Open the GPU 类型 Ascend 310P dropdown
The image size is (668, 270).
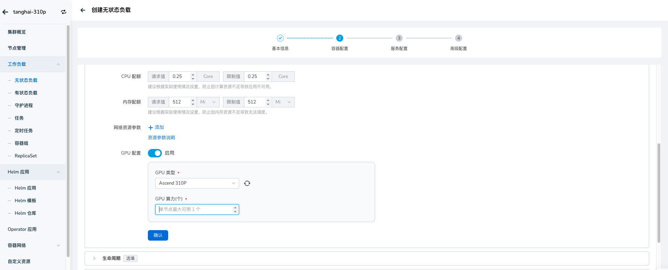pos(197,183)
